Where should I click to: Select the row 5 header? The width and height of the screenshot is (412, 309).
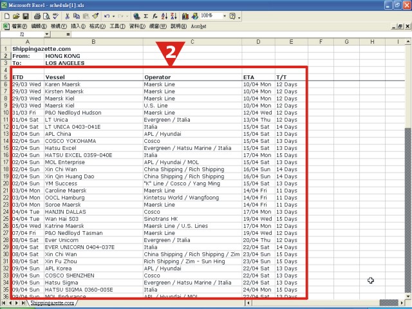pyautogui.click(x=6, y=77)
